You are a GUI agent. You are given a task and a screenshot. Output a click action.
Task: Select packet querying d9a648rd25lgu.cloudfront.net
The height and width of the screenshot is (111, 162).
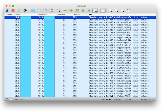pyautogui.click(x=80, y=53)
